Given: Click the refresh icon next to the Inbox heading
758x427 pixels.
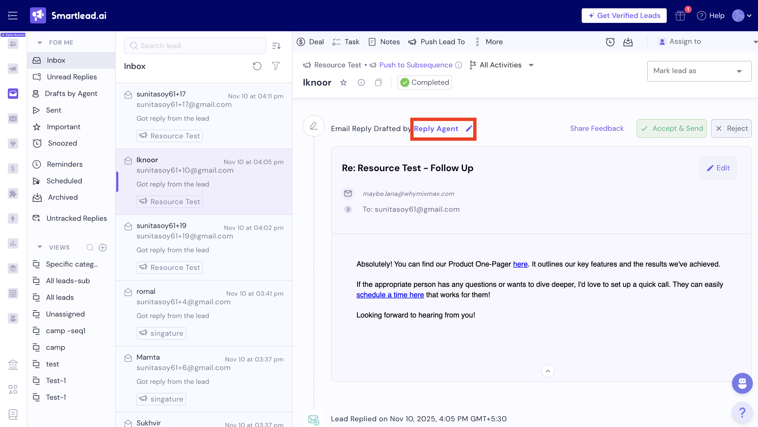Looking at the screenshot, I should (257, 66).
